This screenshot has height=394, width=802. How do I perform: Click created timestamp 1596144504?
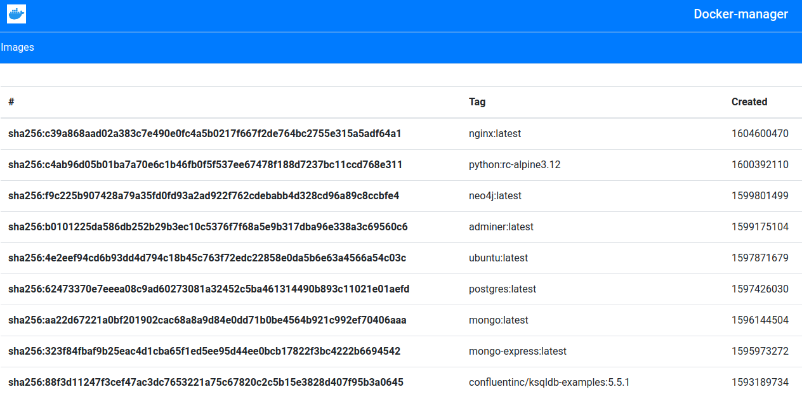760,320
